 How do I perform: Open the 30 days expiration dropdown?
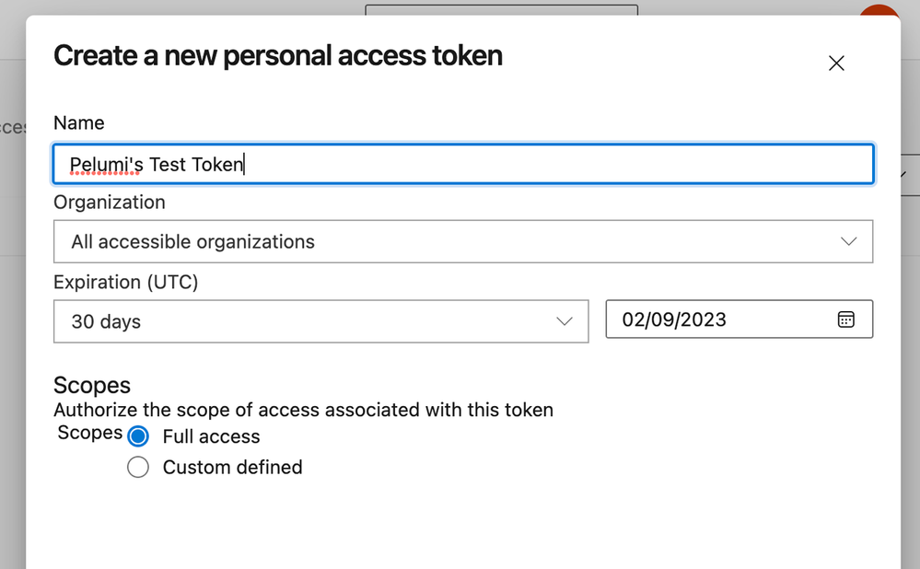click(x=321, y=321)
